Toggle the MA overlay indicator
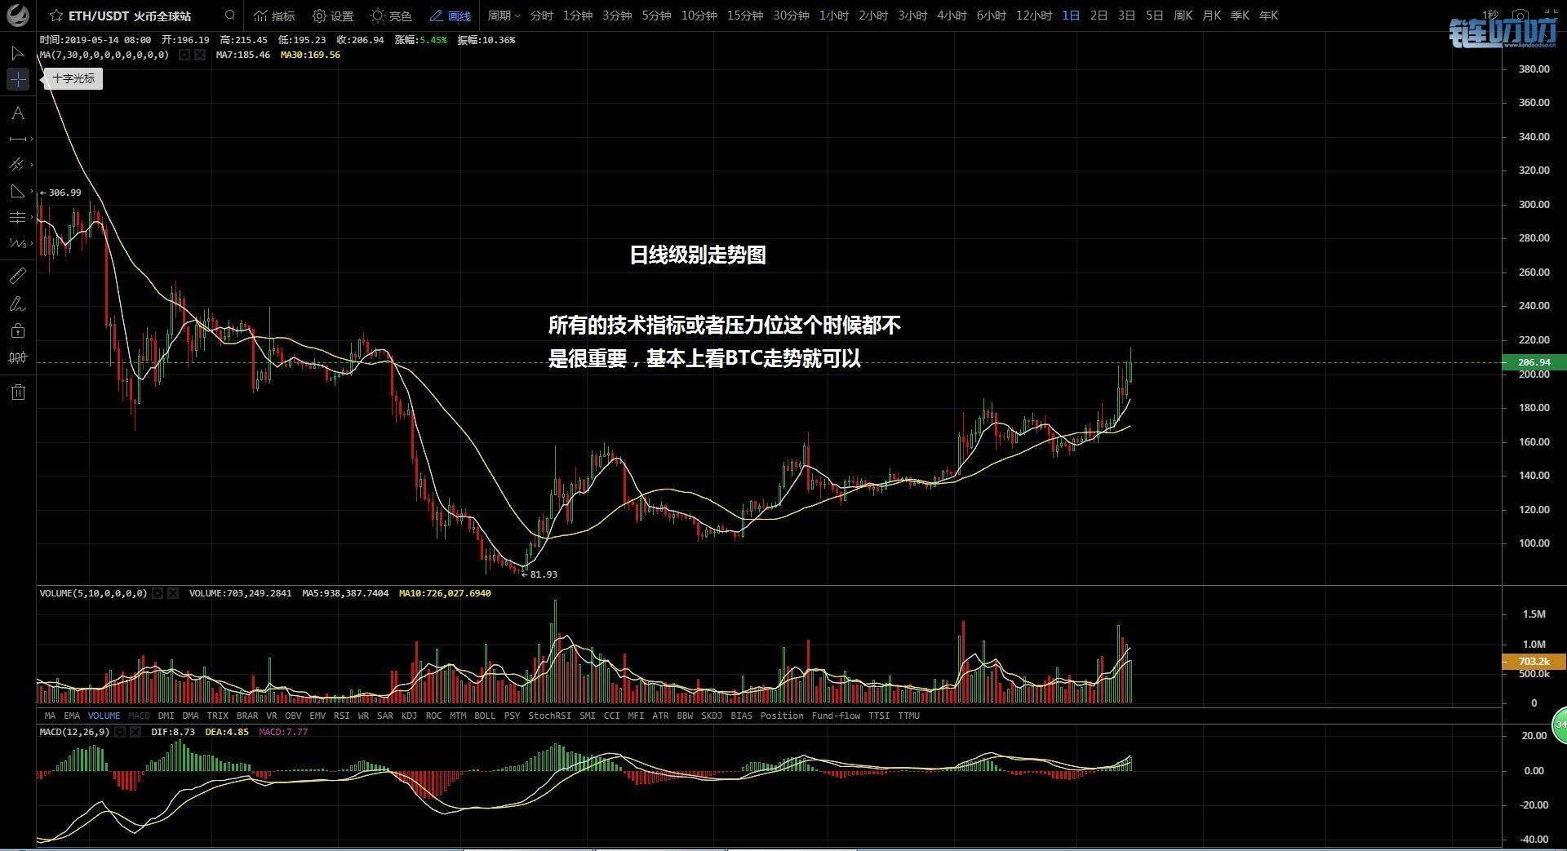This screenshot has width=1567, height=851. click(x=50, y=716)
